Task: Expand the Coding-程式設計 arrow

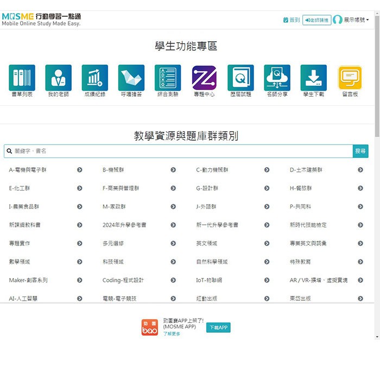Action: 173,280
